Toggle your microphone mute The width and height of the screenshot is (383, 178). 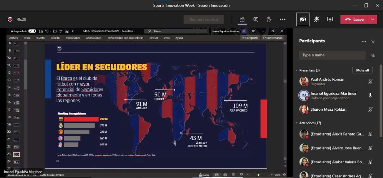tap(316, 19)
